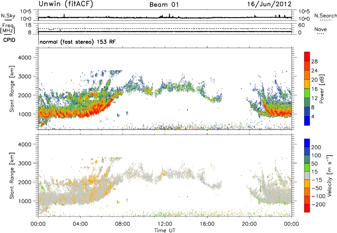Pick the blue top segment of velocity colorbar
The width and height of the screenshot is (337, 233).
pyautogui.click(x=307, y=143)
